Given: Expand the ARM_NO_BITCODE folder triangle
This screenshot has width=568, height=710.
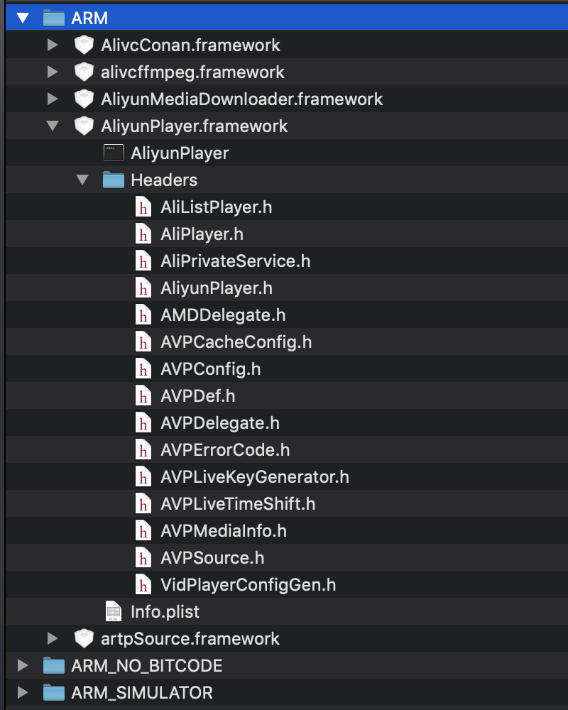Looking at the screenshot, I should pyautogui.click(x=22, y=666).
